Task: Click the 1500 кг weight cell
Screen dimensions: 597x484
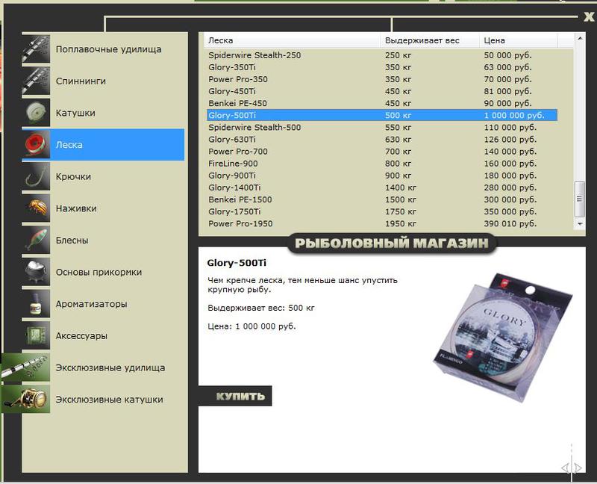Action: point(401,199)
